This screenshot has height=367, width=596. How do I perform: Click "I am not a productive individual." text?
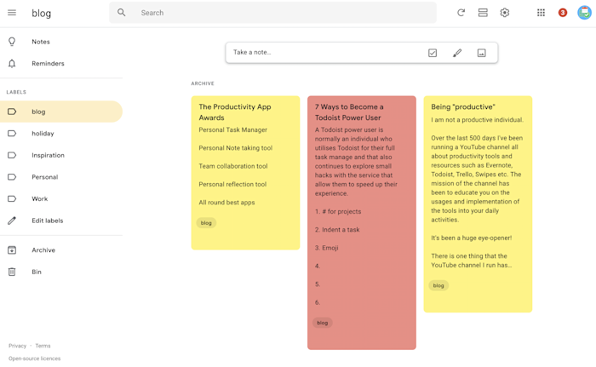pyautogui.click(x=478, y=120)
